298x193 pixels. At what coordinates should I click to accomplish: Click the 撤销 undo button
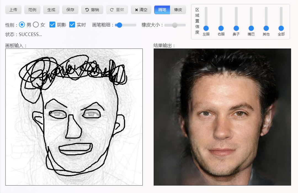(92, 10)
